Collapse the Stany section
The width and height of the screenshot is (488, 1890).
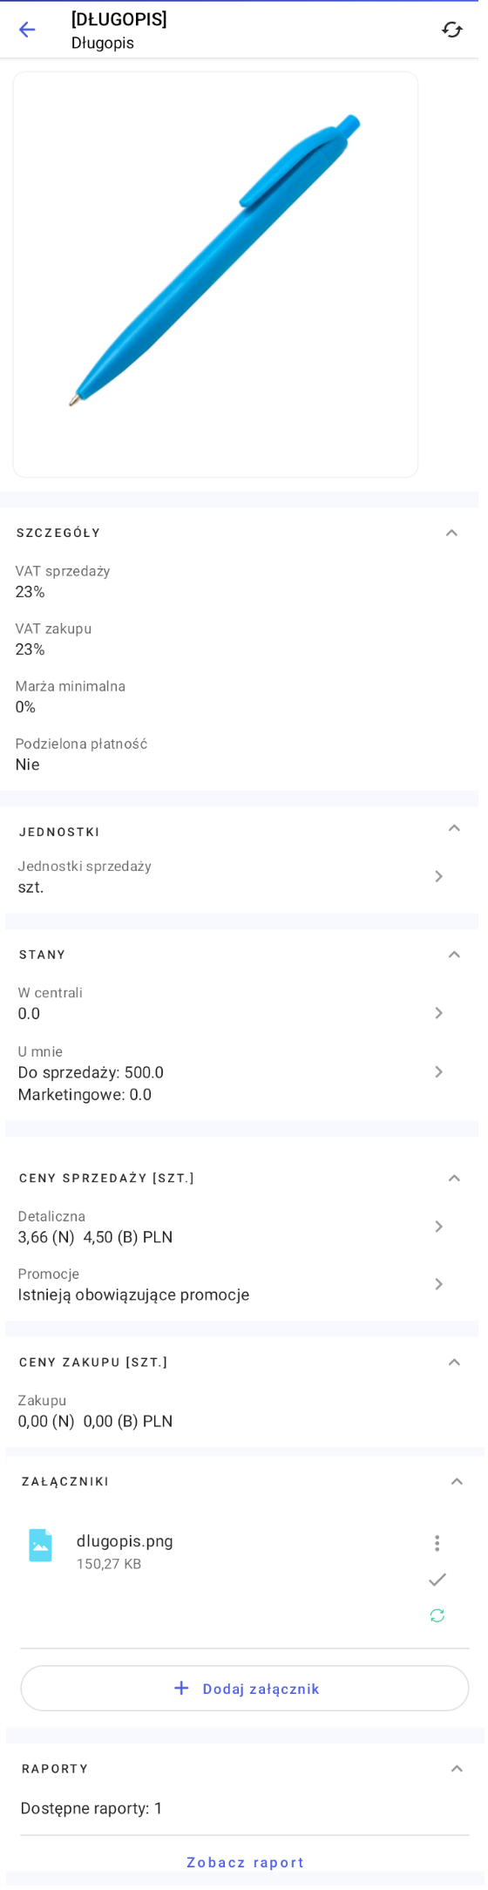(454, 955)
